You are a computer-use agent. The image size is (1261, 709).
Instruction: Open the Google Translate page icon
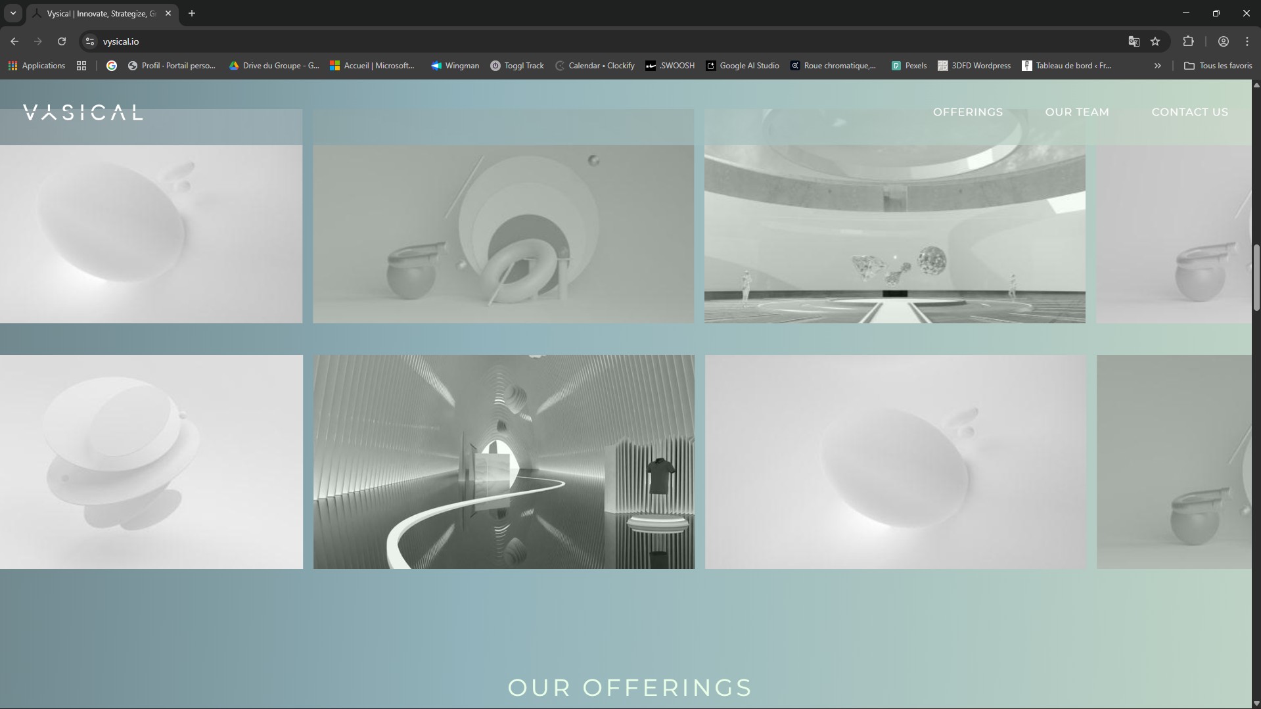click(x=1134, y=41)
